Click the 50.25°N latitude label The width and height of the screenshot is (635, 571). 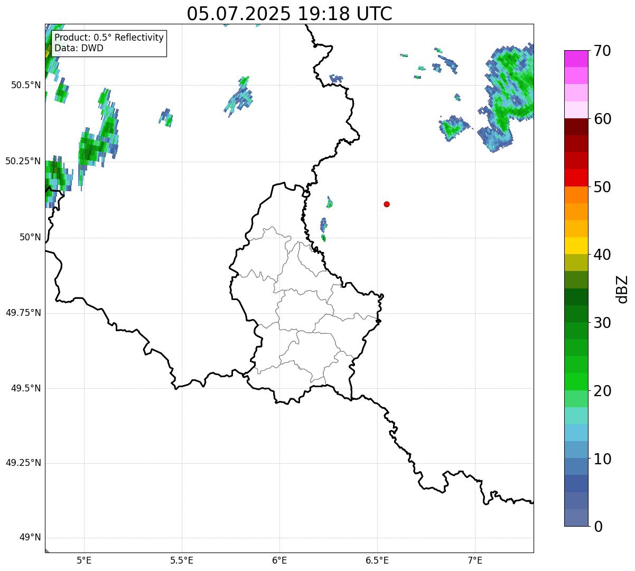(x=23, y=161)
